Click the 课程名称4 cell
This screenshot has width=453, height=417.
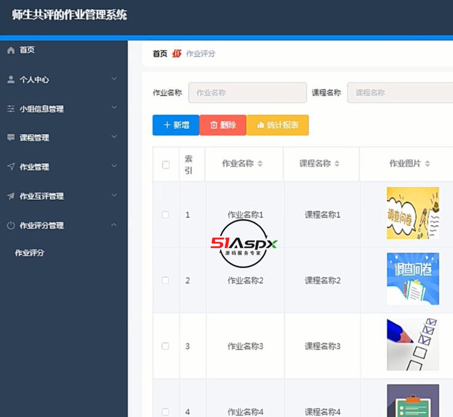tap(322, 412)
